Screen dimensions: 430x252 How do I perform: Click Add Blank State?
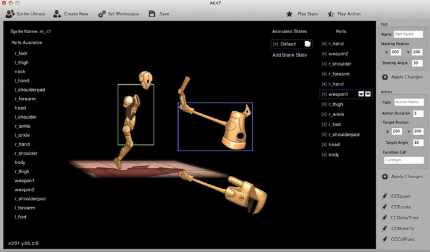289,55
